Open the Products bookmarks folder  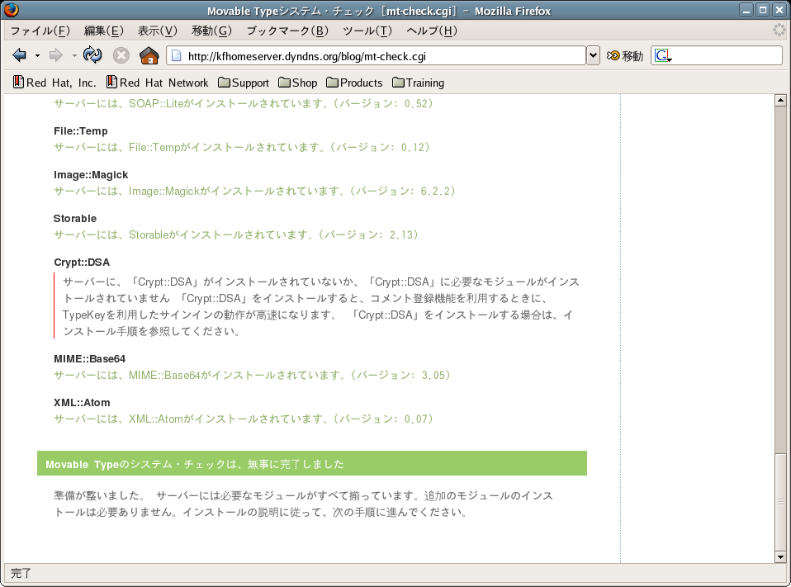[354, 83]
